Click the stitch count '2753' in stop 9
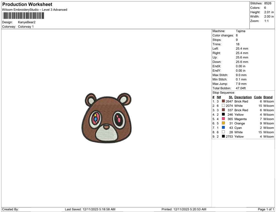Viewport: 276px width, 212px height. point(229,137)
